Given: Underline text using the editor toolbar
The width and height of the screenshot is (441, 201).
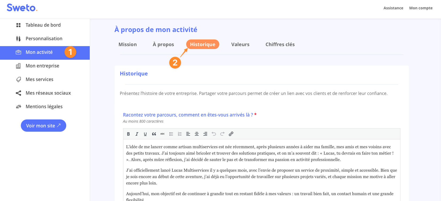Looking at the screenshot, I should click(x=145, y=134).
